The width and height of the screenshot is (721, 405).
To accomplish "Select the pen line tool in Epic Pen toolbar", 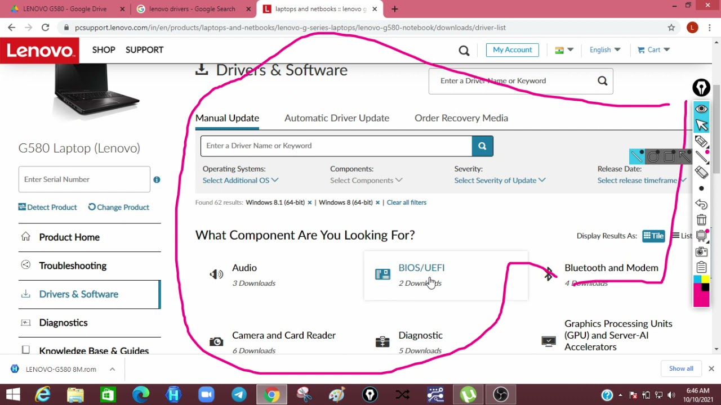I will coord(701,156).
